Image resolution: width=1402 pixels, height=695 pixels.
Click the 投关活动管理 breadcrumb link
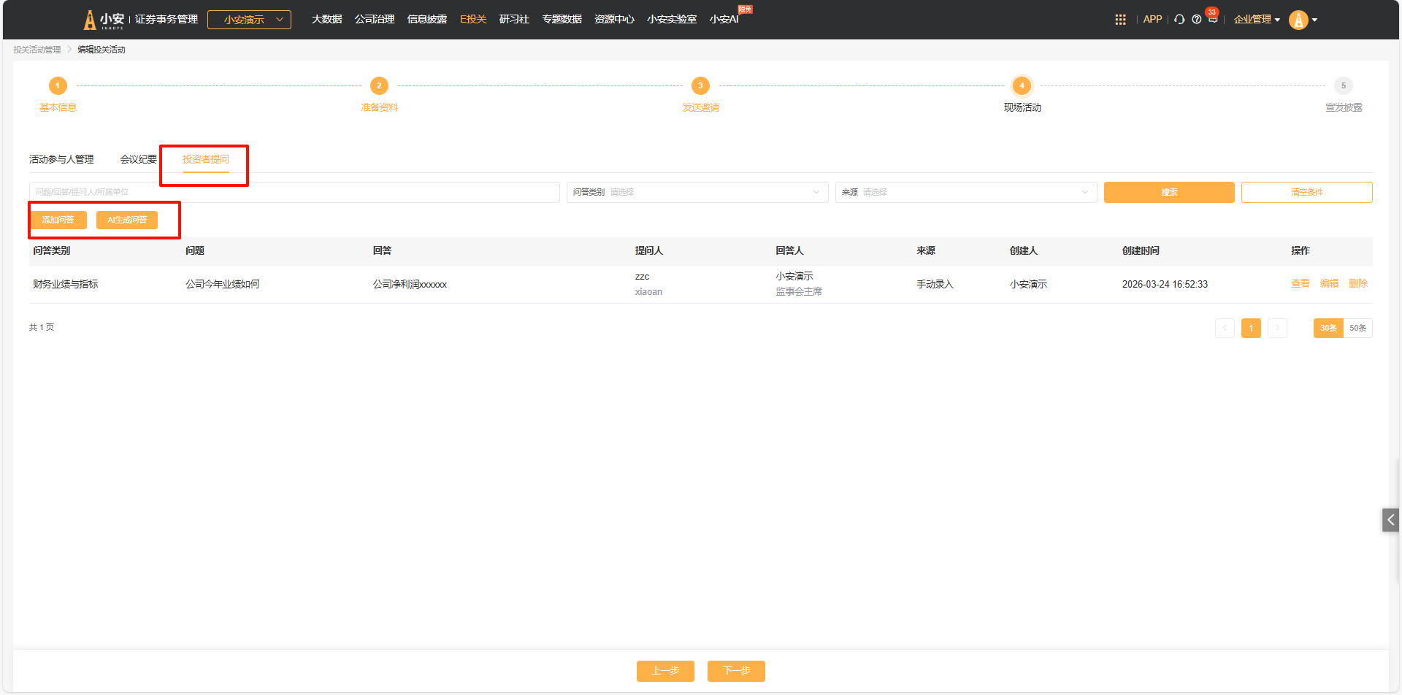click(37, 50)
